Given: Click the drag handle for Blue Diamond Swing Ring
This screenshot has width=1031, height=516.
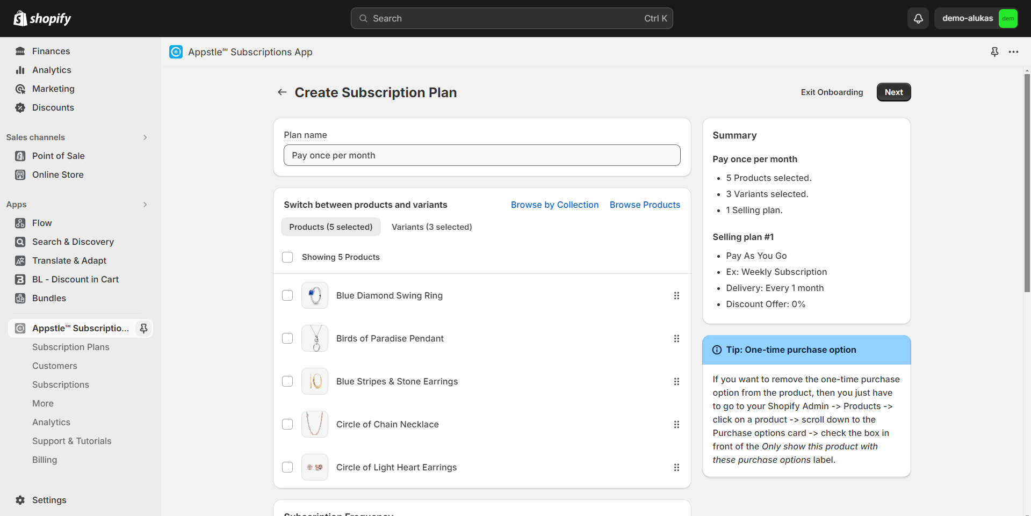Looking at the screenshot, I should coord(676,296).
